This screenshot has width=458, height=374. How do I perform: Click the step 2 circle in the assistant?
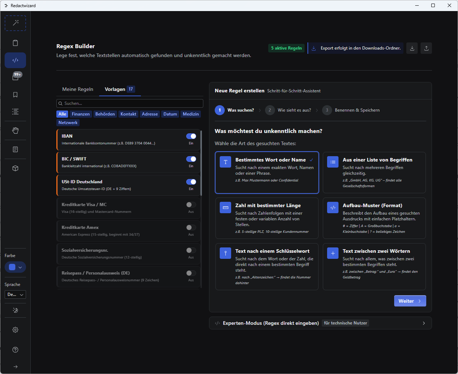coord(270,110)
